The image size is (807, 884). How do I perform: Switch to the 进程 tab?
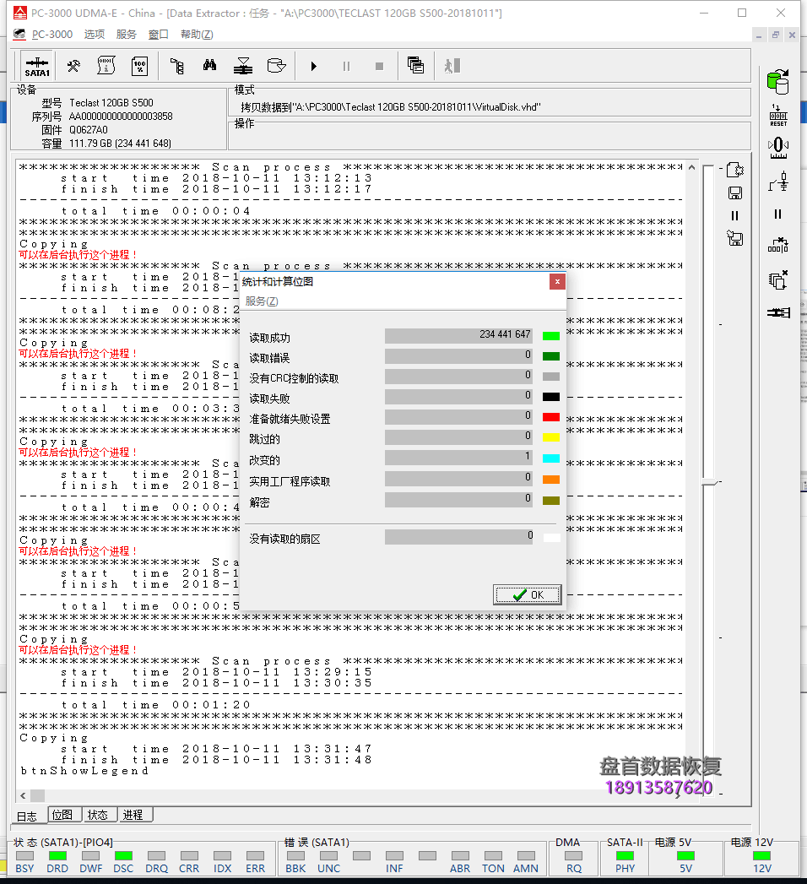point(133,815)
